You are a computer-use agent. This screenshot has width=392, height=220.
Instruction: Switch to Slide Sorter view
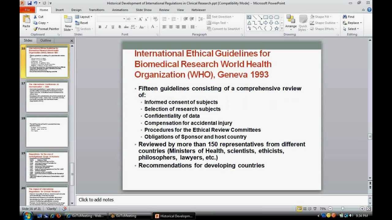(x=304, y=209)
